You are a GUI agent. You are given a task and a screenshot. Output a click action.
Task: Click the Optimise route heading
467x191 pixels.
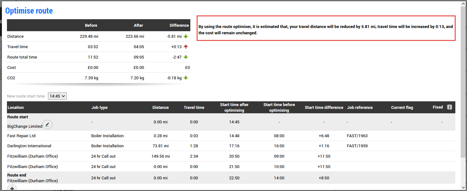(29, 11)
